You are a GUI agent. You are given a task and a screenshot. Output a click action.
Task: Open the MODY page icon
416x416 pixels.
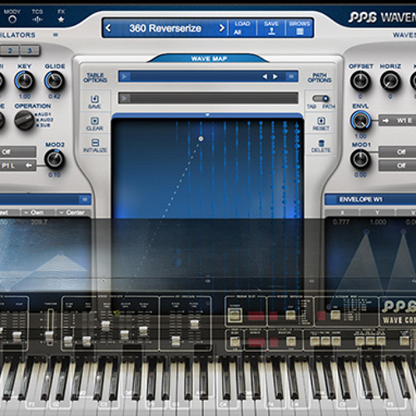coord(12,19)
